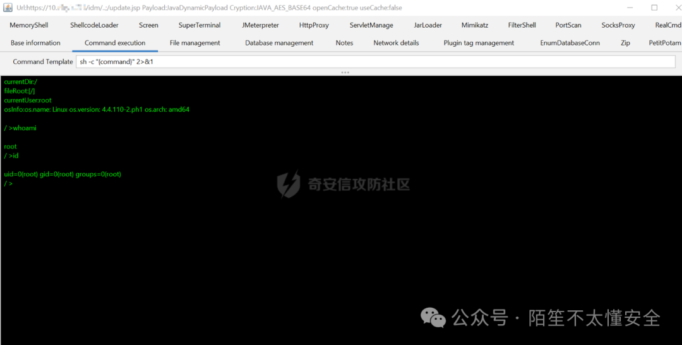Switch to ServletManage tab

point(371,25)
